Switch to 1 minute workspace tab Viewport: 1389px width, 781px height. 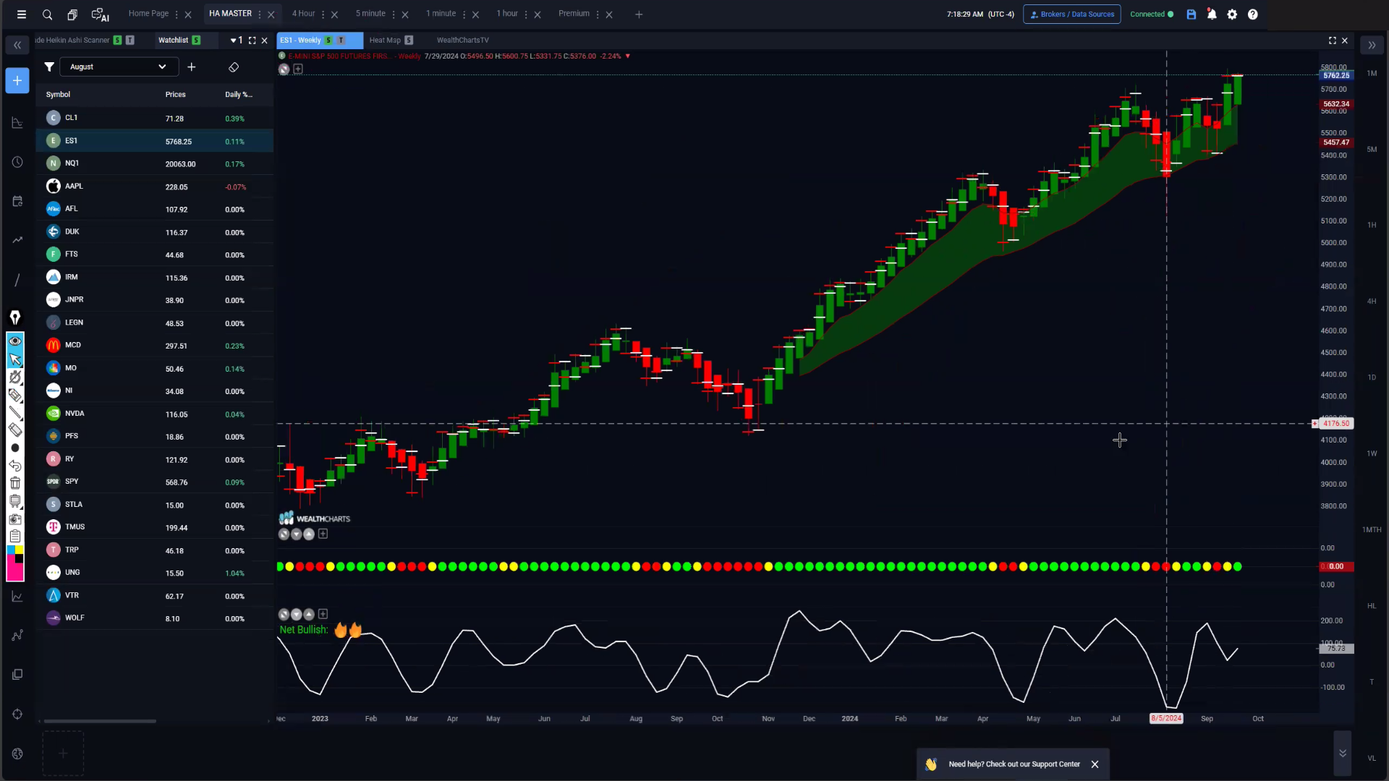[x=441, y=14]
